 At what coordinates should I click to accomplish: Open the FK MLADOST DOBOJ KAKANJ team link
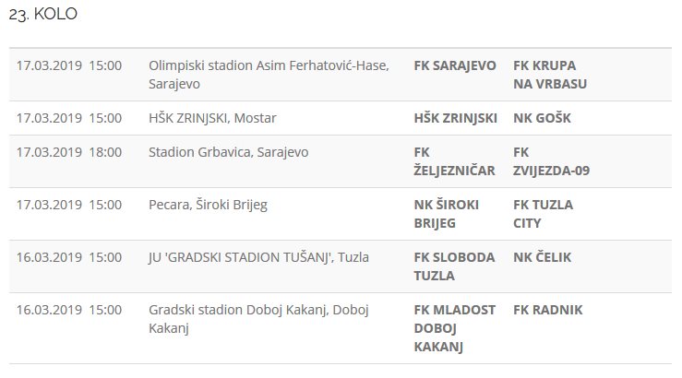[x=454, y=328]
